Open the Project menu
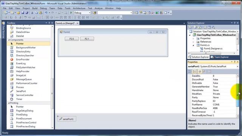 26,8
